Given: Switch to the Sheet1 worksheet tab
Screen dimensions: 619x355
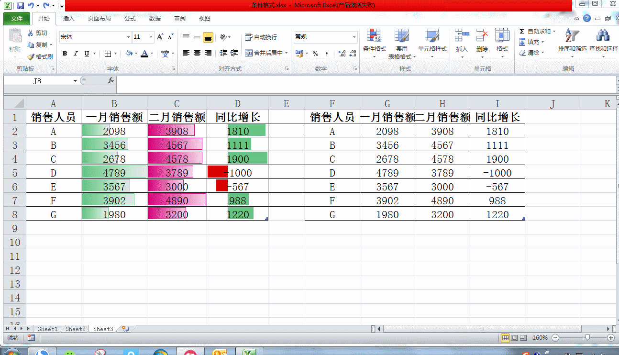Looking at the screenshot, I should 47,329.
